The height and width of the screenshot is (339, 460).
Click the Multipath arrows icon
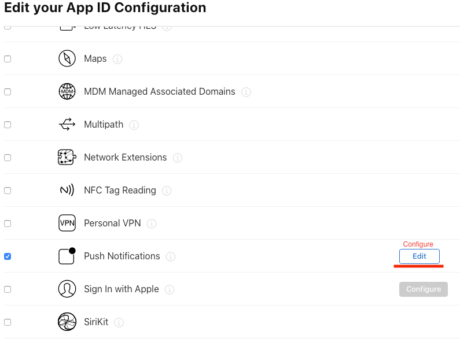(x=67, y=124)
